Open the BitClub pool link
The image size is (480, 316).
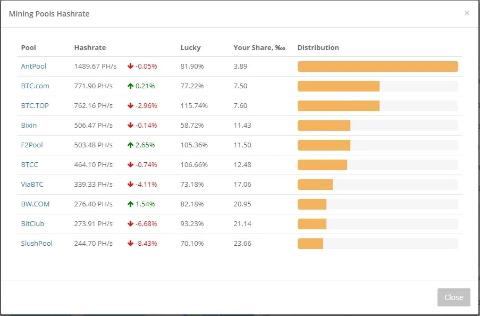(32, 223)
